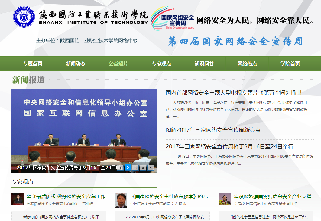Go to 学院首页 in the navigation bar
Screen dimensions: 321x221
click(290, 64)
